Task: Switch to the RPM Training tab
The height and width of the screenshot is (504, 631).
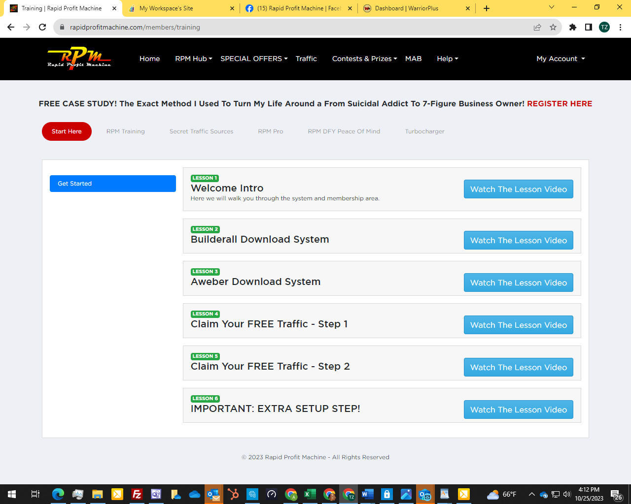Action: click(126, 131)
